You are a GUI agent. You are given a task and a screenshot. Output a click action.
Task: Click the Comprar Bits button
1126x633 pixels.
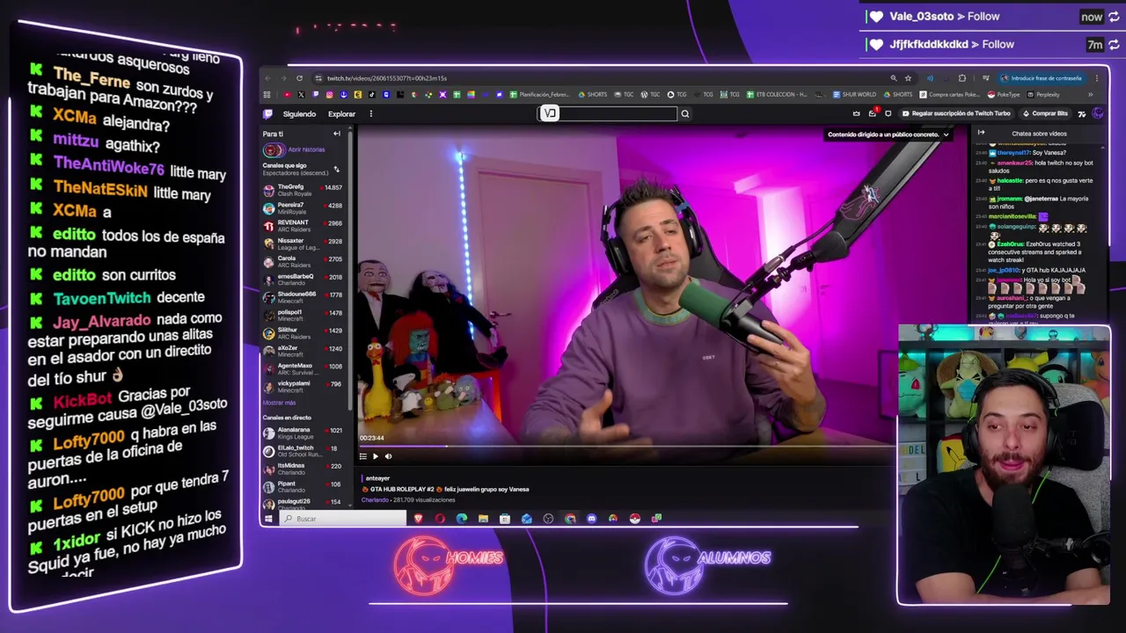(x=1045, y=113)
